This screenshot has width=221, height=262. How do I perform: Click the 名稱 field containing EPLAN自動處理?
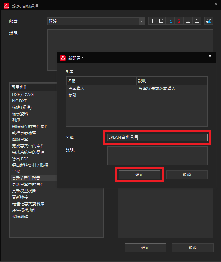tap(157, 137)
